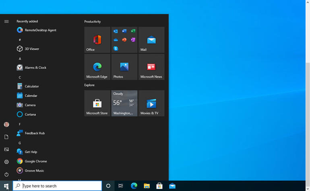Click the Power button in Start
This screenshot has height=191, width=310.
[x=6, y=175]
